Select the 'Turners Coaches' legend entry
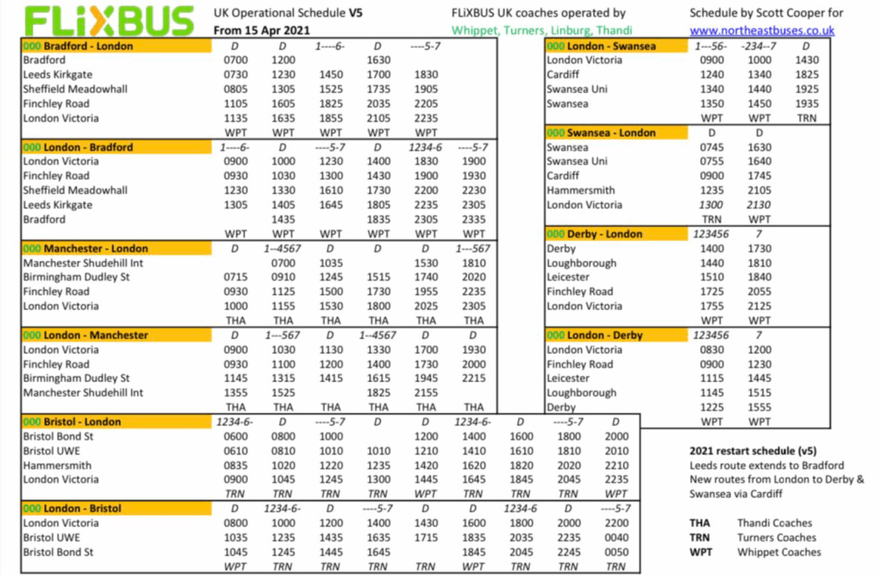 [x=776, y=538]
